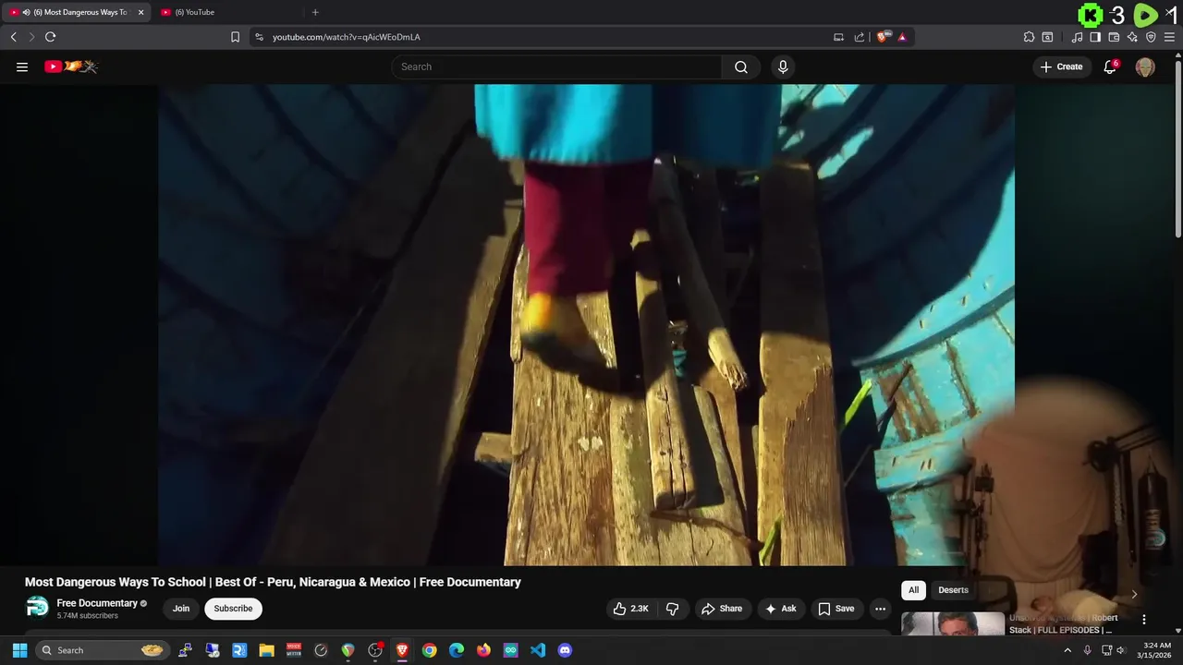Show hidden system tray icons
The image size is (1183, 665).
[1067, 650]
